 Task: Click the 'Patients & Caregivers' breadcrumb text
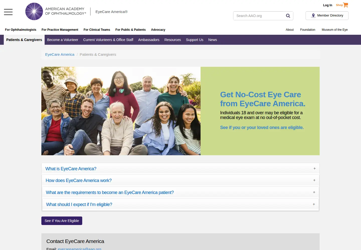(x=98, y=54)
